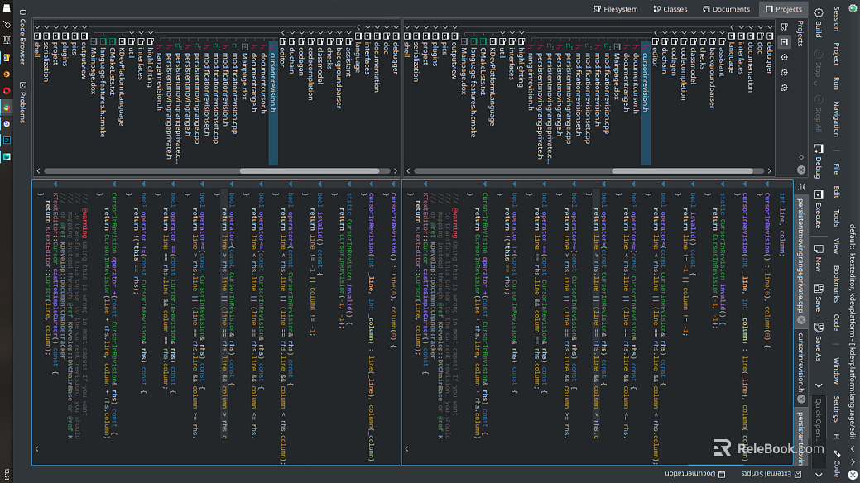Click the Quick Open combo box
The width and height of the screenshot is (860, 483).
coord(818,423)
